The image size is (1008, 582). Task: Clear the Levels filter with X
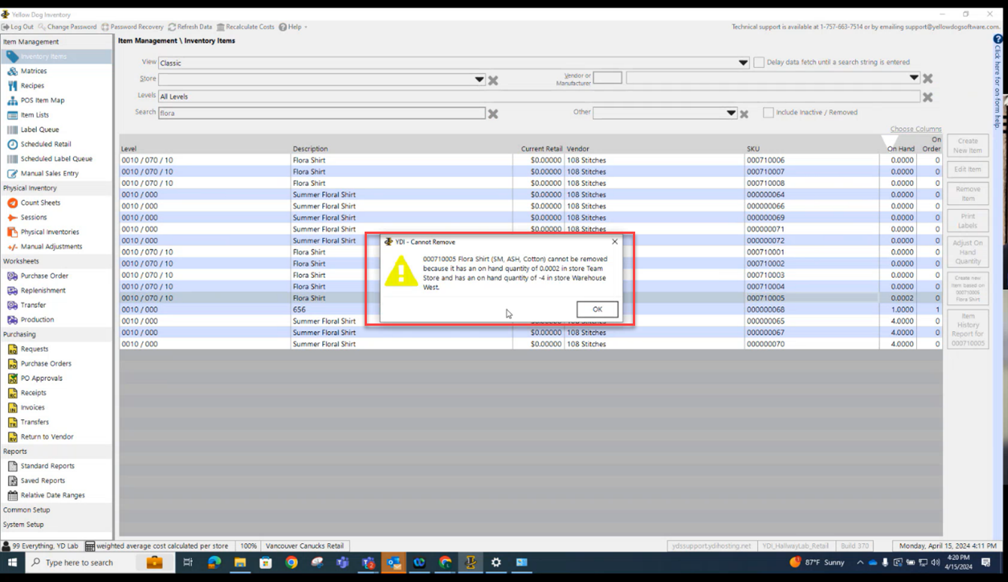pos(927,97)
